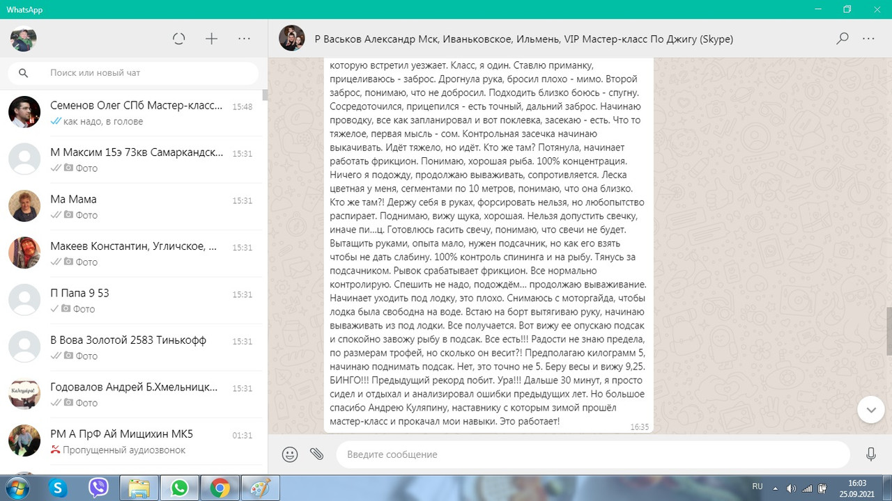Open the emoji picker
892x501 pixels.
289,454
